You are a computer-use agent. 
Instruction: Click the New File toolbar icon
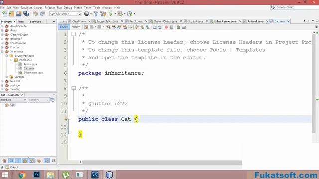coord(5,14)
